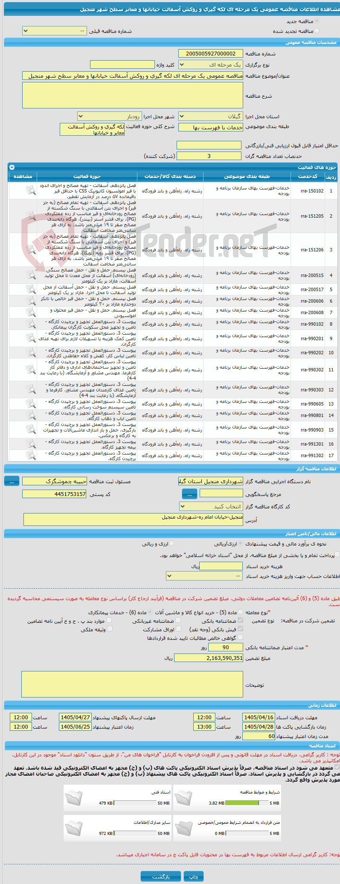Toggle ضمانتنامه بانکی checkbox
The height and width of the screenshot is (884, 340).
(240, 620)
